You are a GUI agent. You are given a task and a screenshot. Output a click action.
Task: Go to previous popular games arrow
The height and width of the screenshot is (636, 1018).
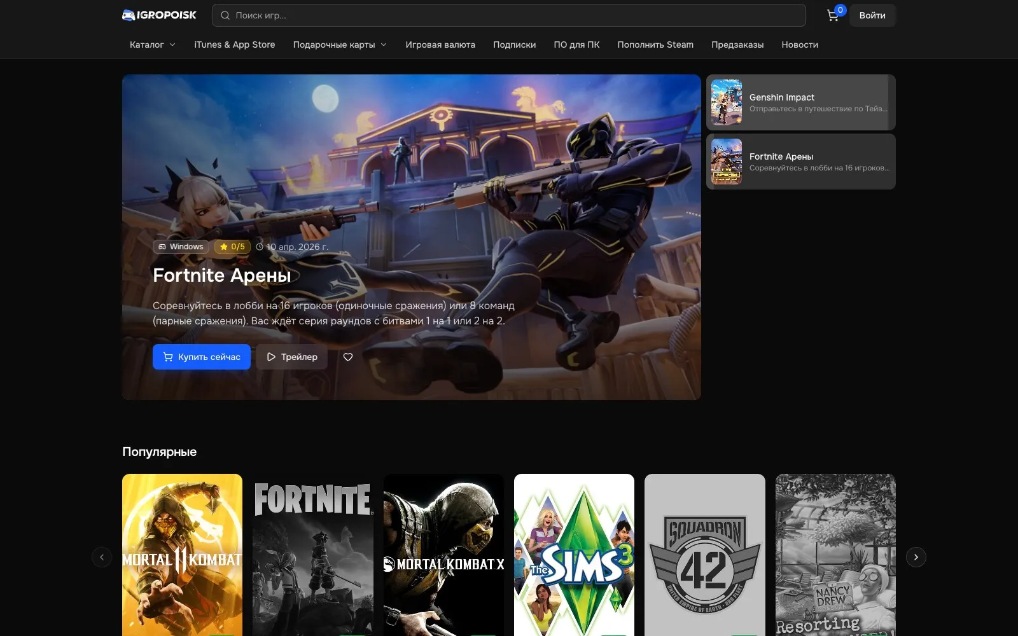pos(102,557)
